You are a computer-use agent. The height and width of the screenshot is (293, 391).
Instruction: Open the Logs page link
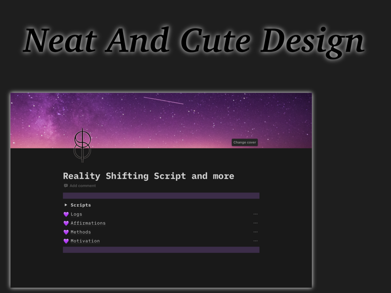tap(76, 214)
